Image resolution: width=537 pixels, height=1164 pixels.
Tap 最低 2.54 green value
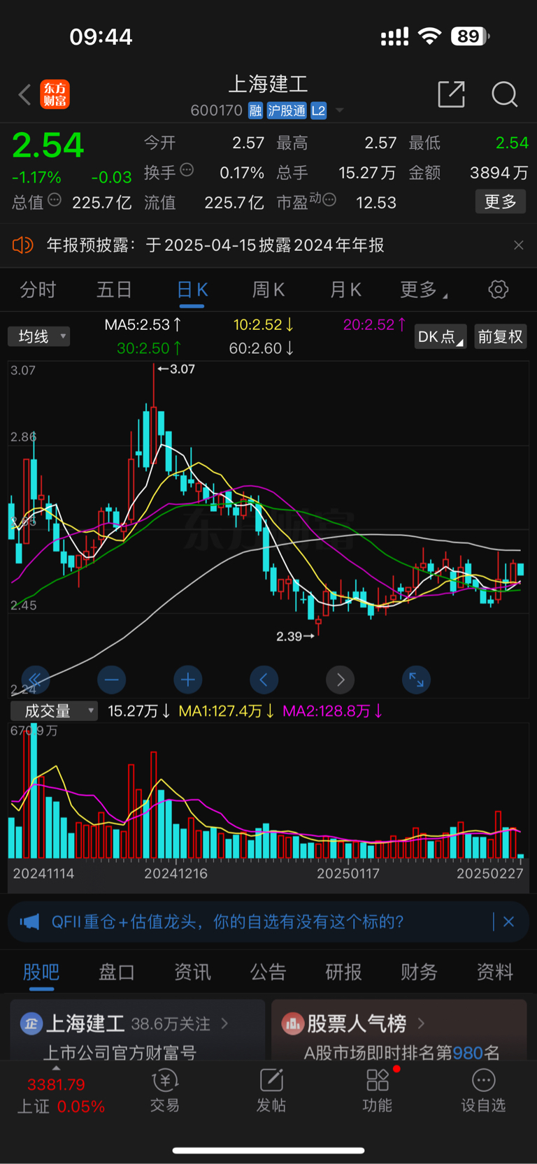(x=512, y=143)
